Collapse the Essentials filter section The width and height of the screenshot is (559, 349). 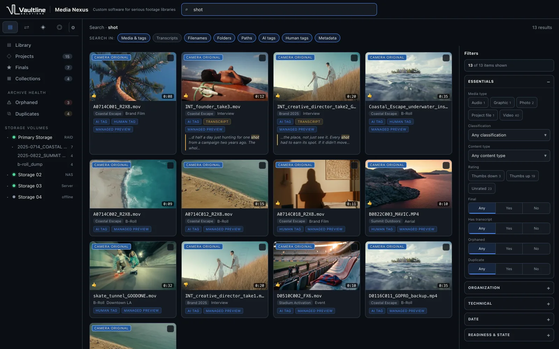click(x=509, y=81)
